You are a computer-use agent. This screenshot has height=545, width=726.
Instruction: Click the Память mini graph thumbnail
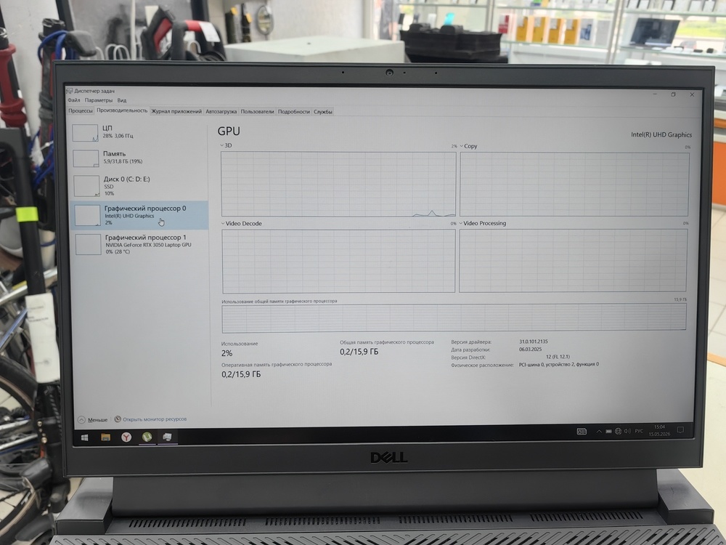86,158
